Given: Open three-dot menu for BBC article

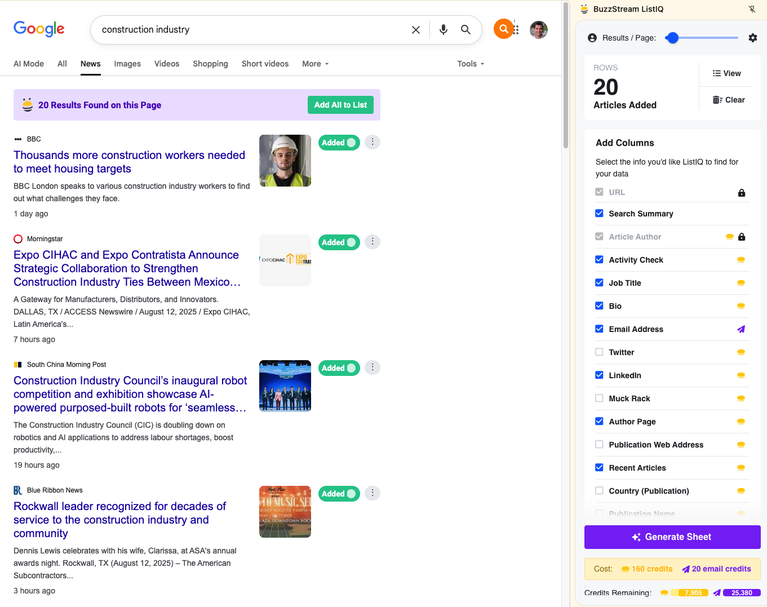Looking at the screenshot, I should 372,142.
